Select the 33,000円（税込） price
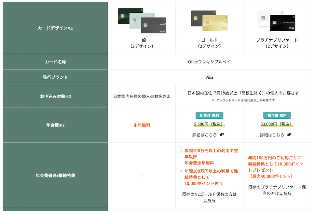 (x=277, y=124)
